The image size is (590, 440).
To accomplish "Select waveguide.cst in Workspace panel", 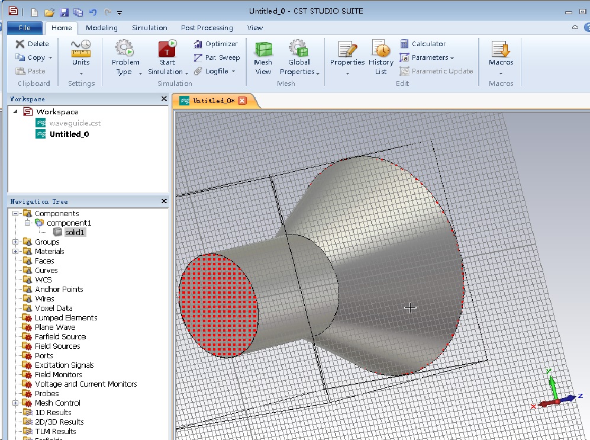I will click(x=75, y=123).
